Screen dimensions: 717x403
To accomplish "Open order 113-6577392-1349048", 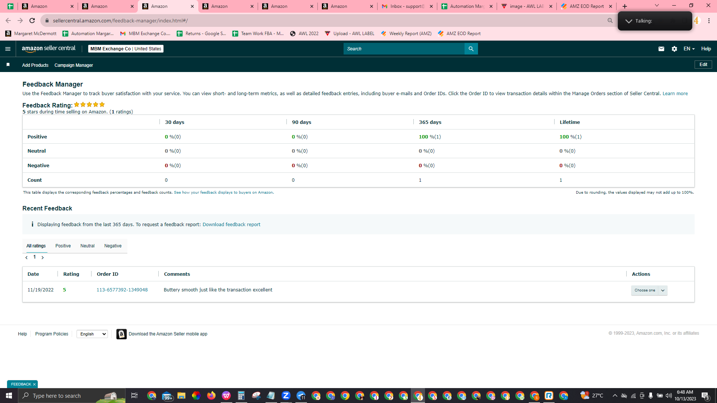I will click(122, 290).
